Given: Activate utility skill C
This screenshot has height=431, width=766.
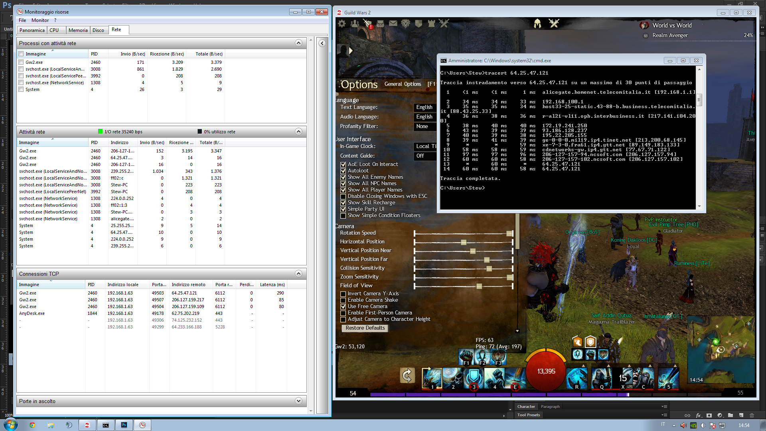Looking at the screenshot, I should point(643,378).
